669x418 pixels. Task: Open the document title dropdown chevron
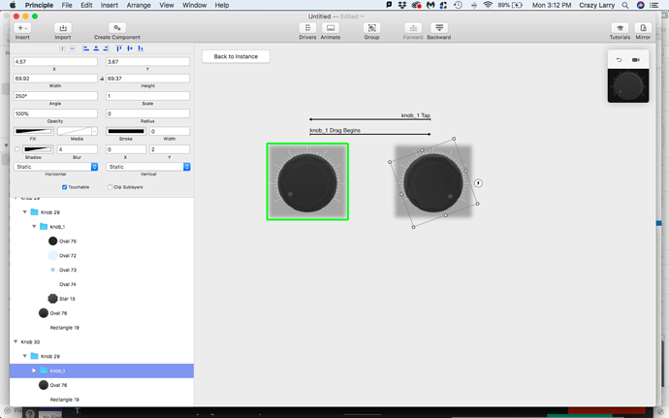[363, 16]
